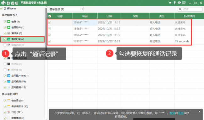
Task: Click the 应用图片 app photos icon
Action: point(9,76)
